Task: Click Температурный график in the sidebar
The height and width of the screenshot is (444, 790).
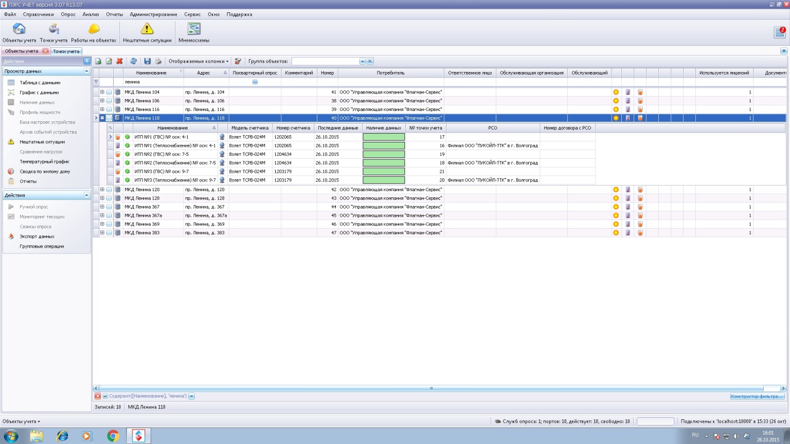Action: (44, 162)
